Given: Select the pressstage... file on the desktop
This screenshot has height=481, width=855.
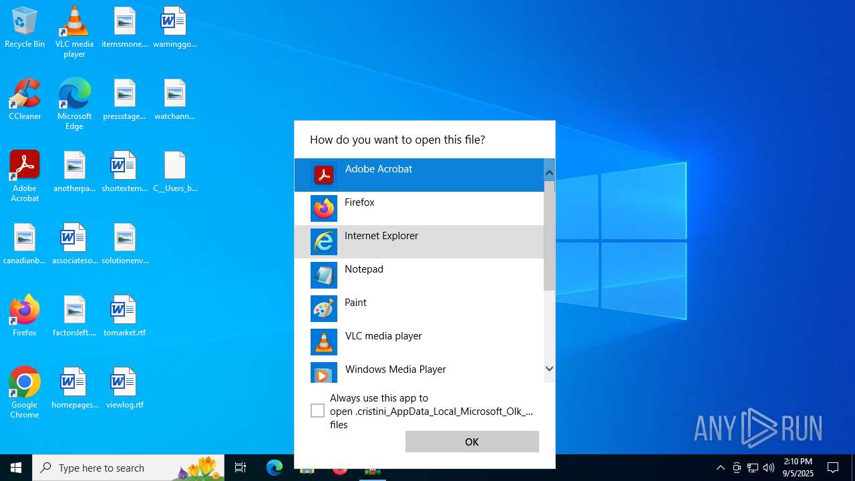Looking at the screenshot, I should [x=124, y=100].
